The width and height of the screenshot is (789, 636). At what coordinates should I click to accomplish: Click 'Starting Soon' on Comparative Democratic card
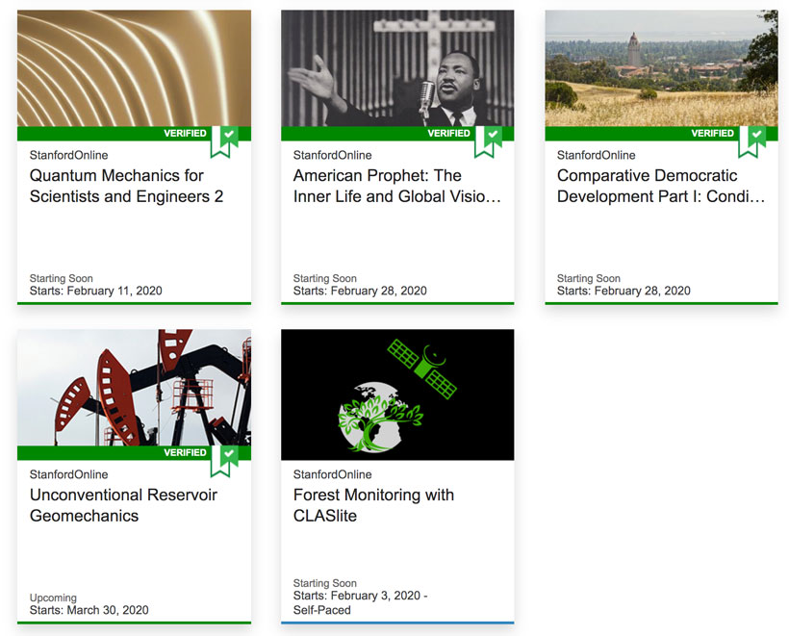(x=589, y=278)
